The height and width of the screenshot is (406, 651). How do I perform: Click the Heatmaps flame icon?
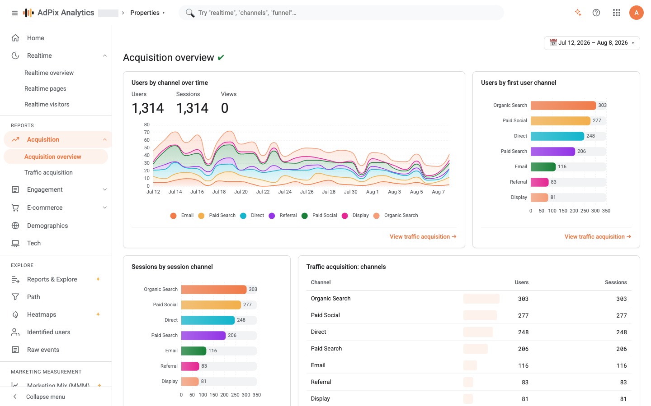pos(15,314)
